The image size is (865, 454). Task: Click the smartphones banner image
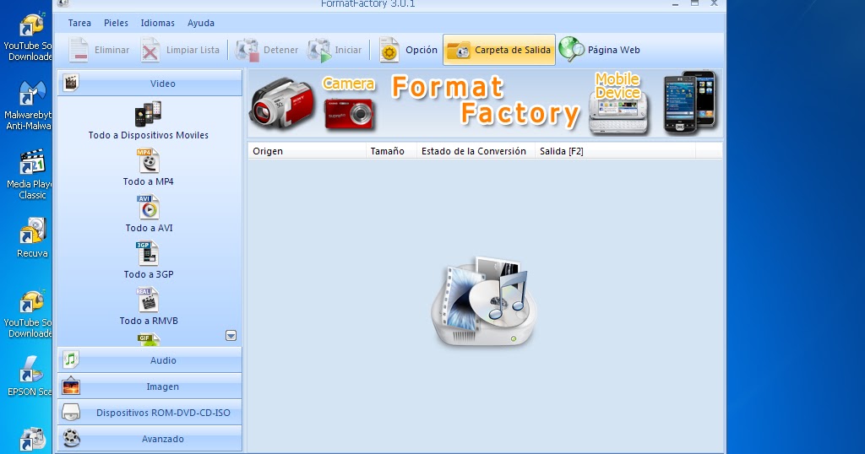690,102
